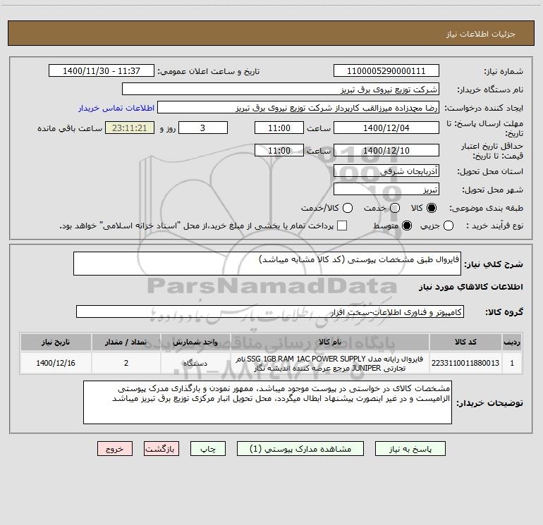Click the پاسخ به نیاز button
Image resolution: width=543 pixels, height=525 pixels.
pos(410,449)
